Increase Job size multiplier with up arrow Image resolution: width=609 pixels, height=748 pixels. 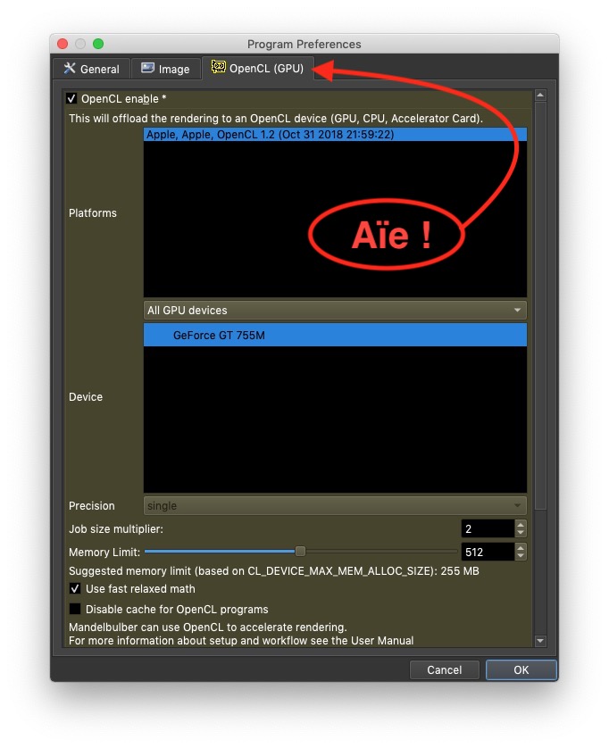tap(521, 524)
